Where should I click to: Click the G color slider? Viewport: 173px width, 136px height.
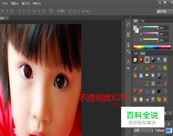[151, 33]
